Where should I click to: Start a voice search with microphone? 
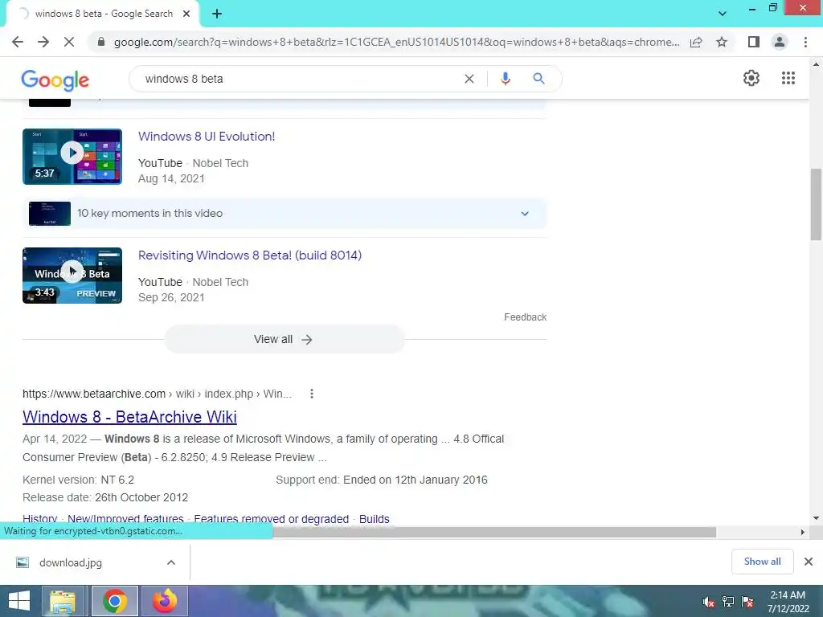[x=505, y=79]
